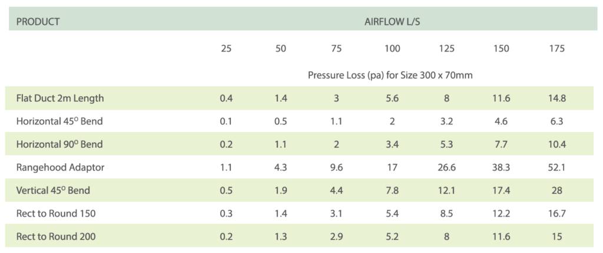Screen dimensions: 603x253
Task: Click the 175 airflow column heading
Action: pyautogui.click(x=557, y=49)
